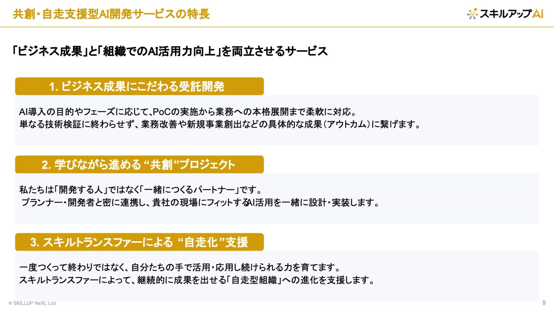554x312 pixels.
Task: Click the sentence mentioning 自走型組織
Action: pos(197,280)
